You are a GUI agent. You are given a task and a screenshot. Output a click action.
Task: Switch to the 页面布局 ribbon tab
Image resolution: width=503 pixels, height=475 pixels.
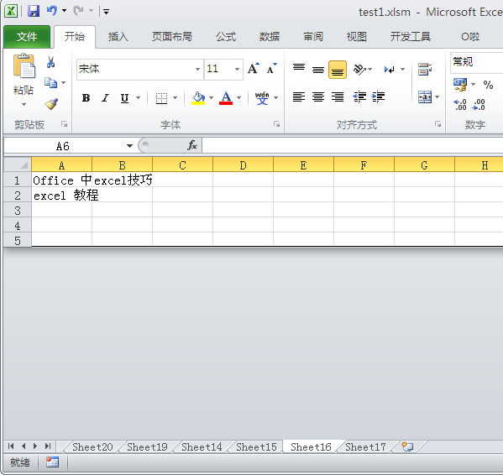coord(172,37)
